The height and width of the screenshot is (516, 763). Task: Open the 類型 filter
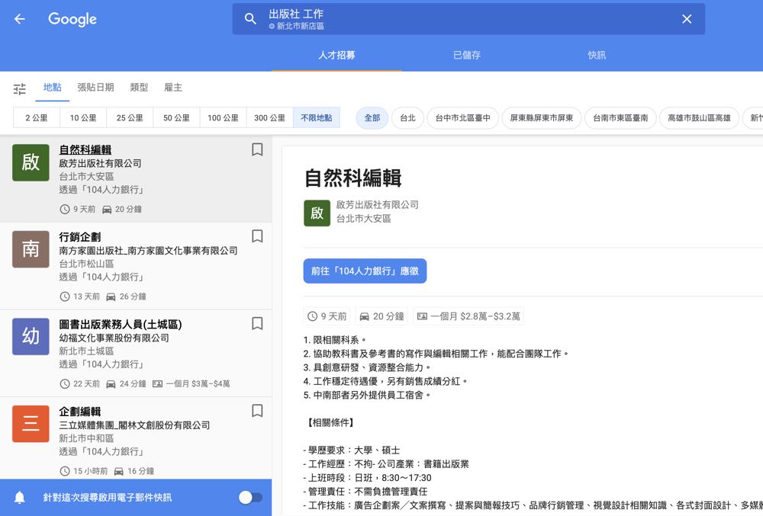pyautogui.click(x=139, y=88)
